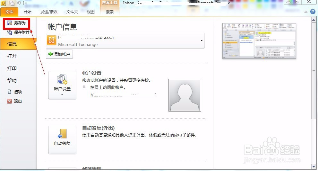Expand the Microsoft Exchange account dropdown
Image resolution: width=318 pixels, height=171 pixels.
pos(202,40)
